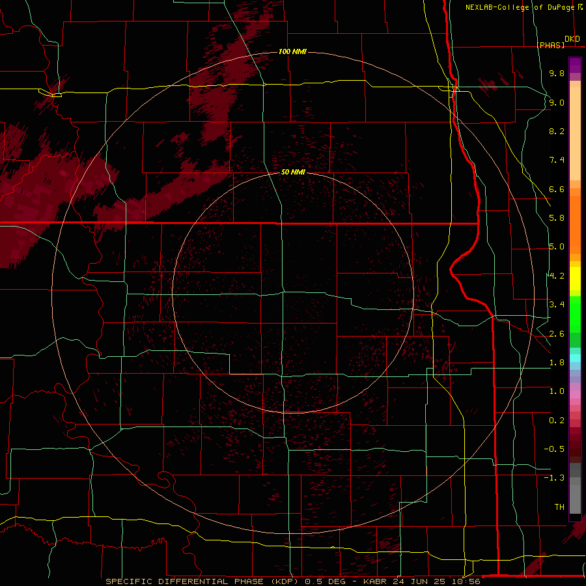This screenshot has height=586, width=586.
Task: Click the -1.3 scale value
Action: coord(554,478)
